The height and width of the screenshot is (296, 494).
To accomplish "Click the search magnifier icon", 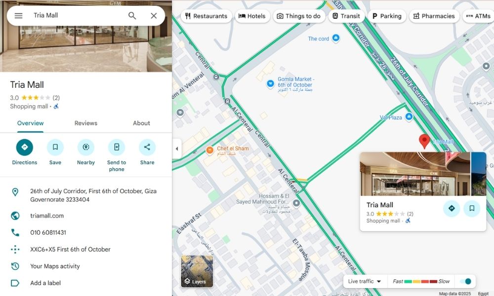I will click(132, 16).
